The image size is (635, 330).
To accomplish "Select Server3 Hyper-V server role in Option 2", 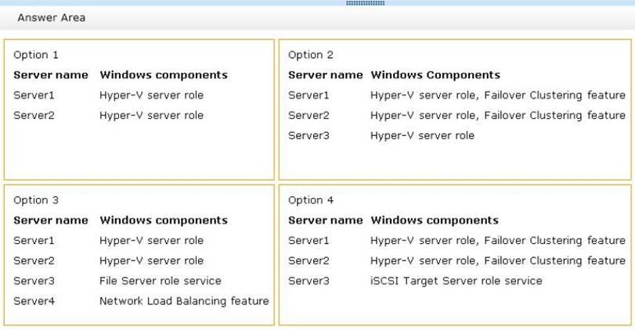I will pos(422,136).
